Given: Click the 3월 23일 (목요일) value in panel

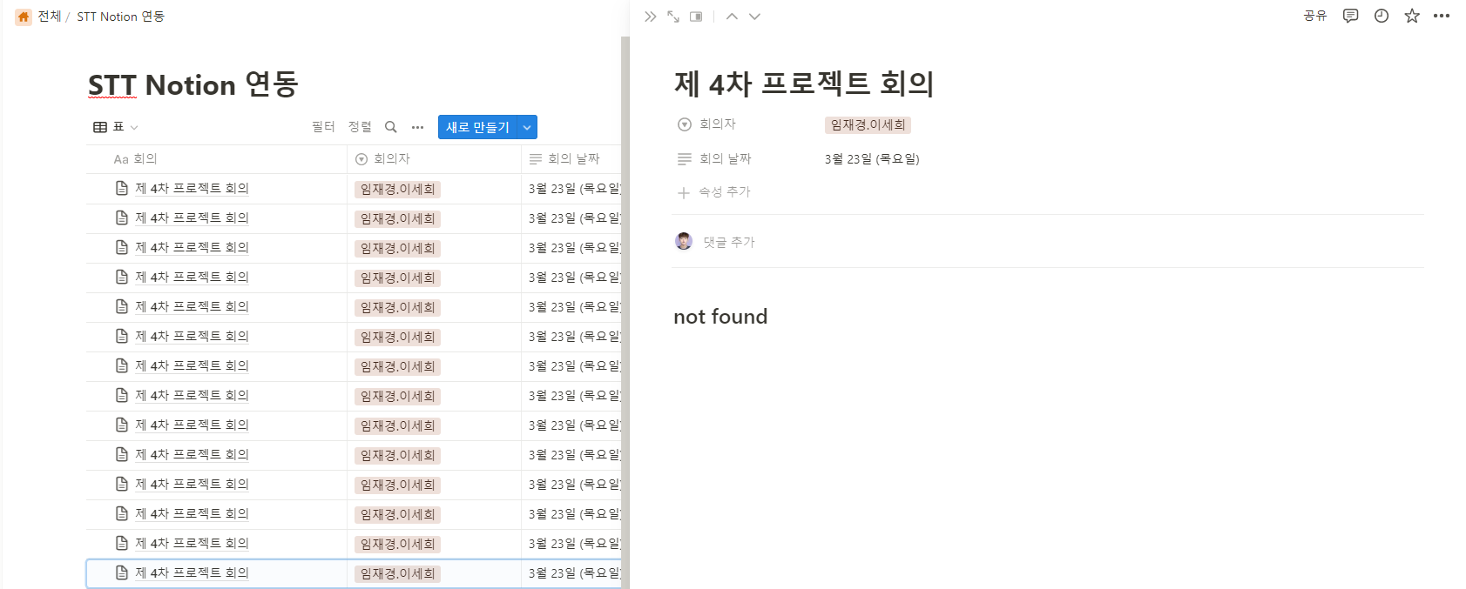Looking at the screenshot, I should tap(872, 159).
